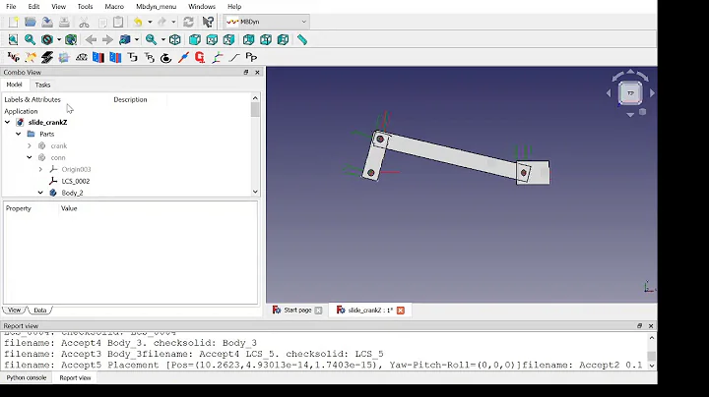Rotate view with navigation cube down arrow

(630, 115)
